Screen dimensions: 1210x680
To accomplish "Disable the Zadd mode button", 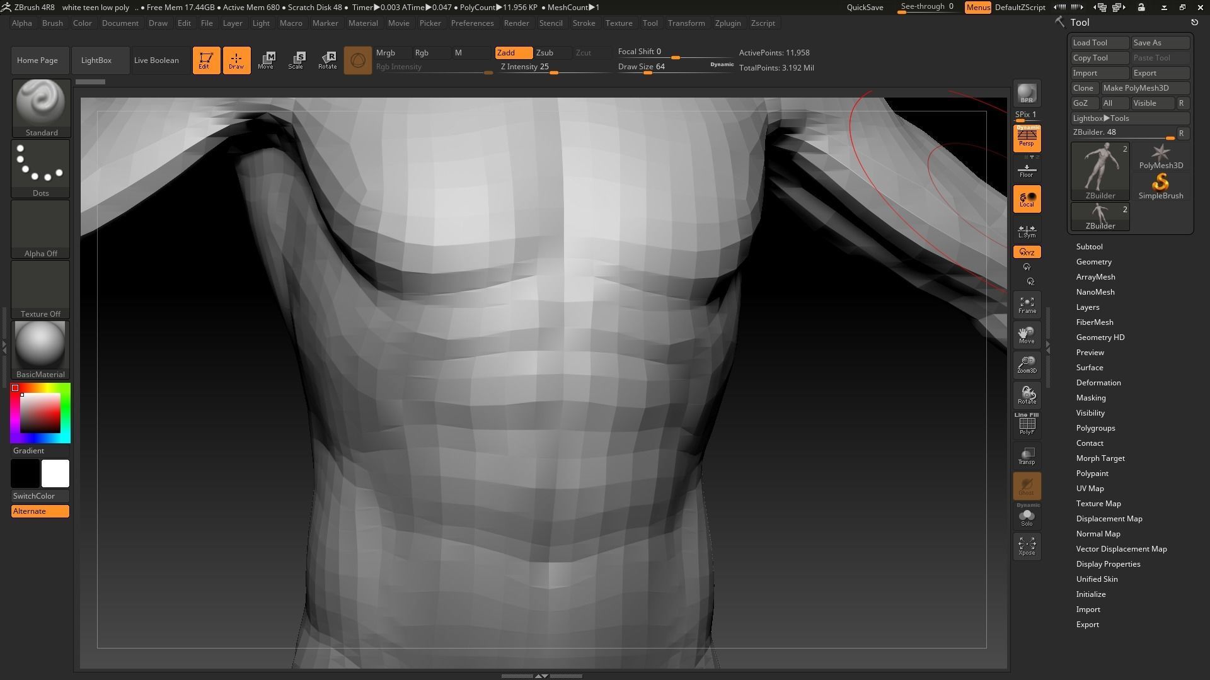I will [513, 53].
